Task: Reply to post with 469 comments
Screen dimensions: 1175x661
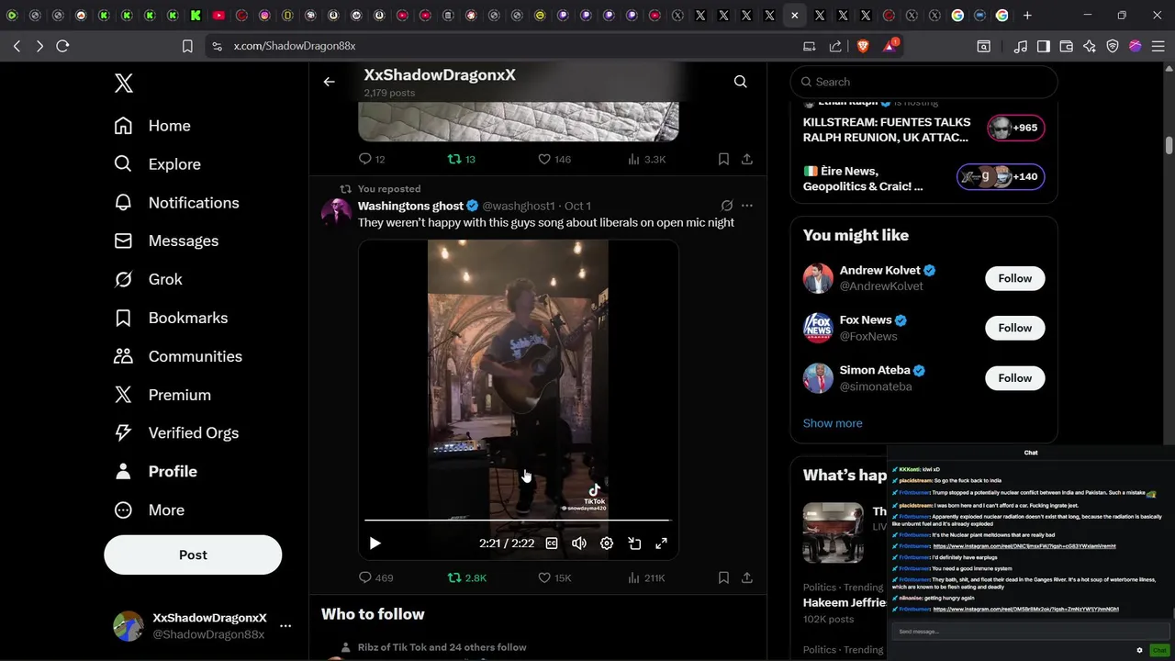Action: click(375, 577)
